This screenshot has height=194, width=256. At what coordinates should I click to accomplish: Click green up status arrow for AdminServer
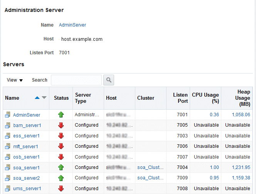(x=61, y=115)
